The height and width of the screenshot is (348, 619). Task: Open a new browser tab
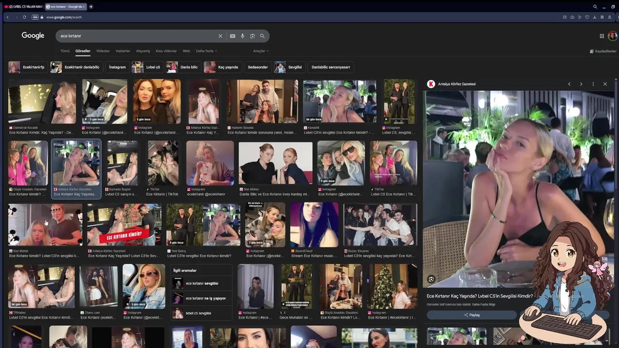pyautogui.click(x=91, y=6)
